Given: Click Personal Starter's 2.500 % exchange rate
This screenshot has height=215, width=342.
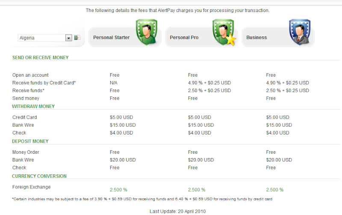Looking at the screenshot, I should point(118,190).
